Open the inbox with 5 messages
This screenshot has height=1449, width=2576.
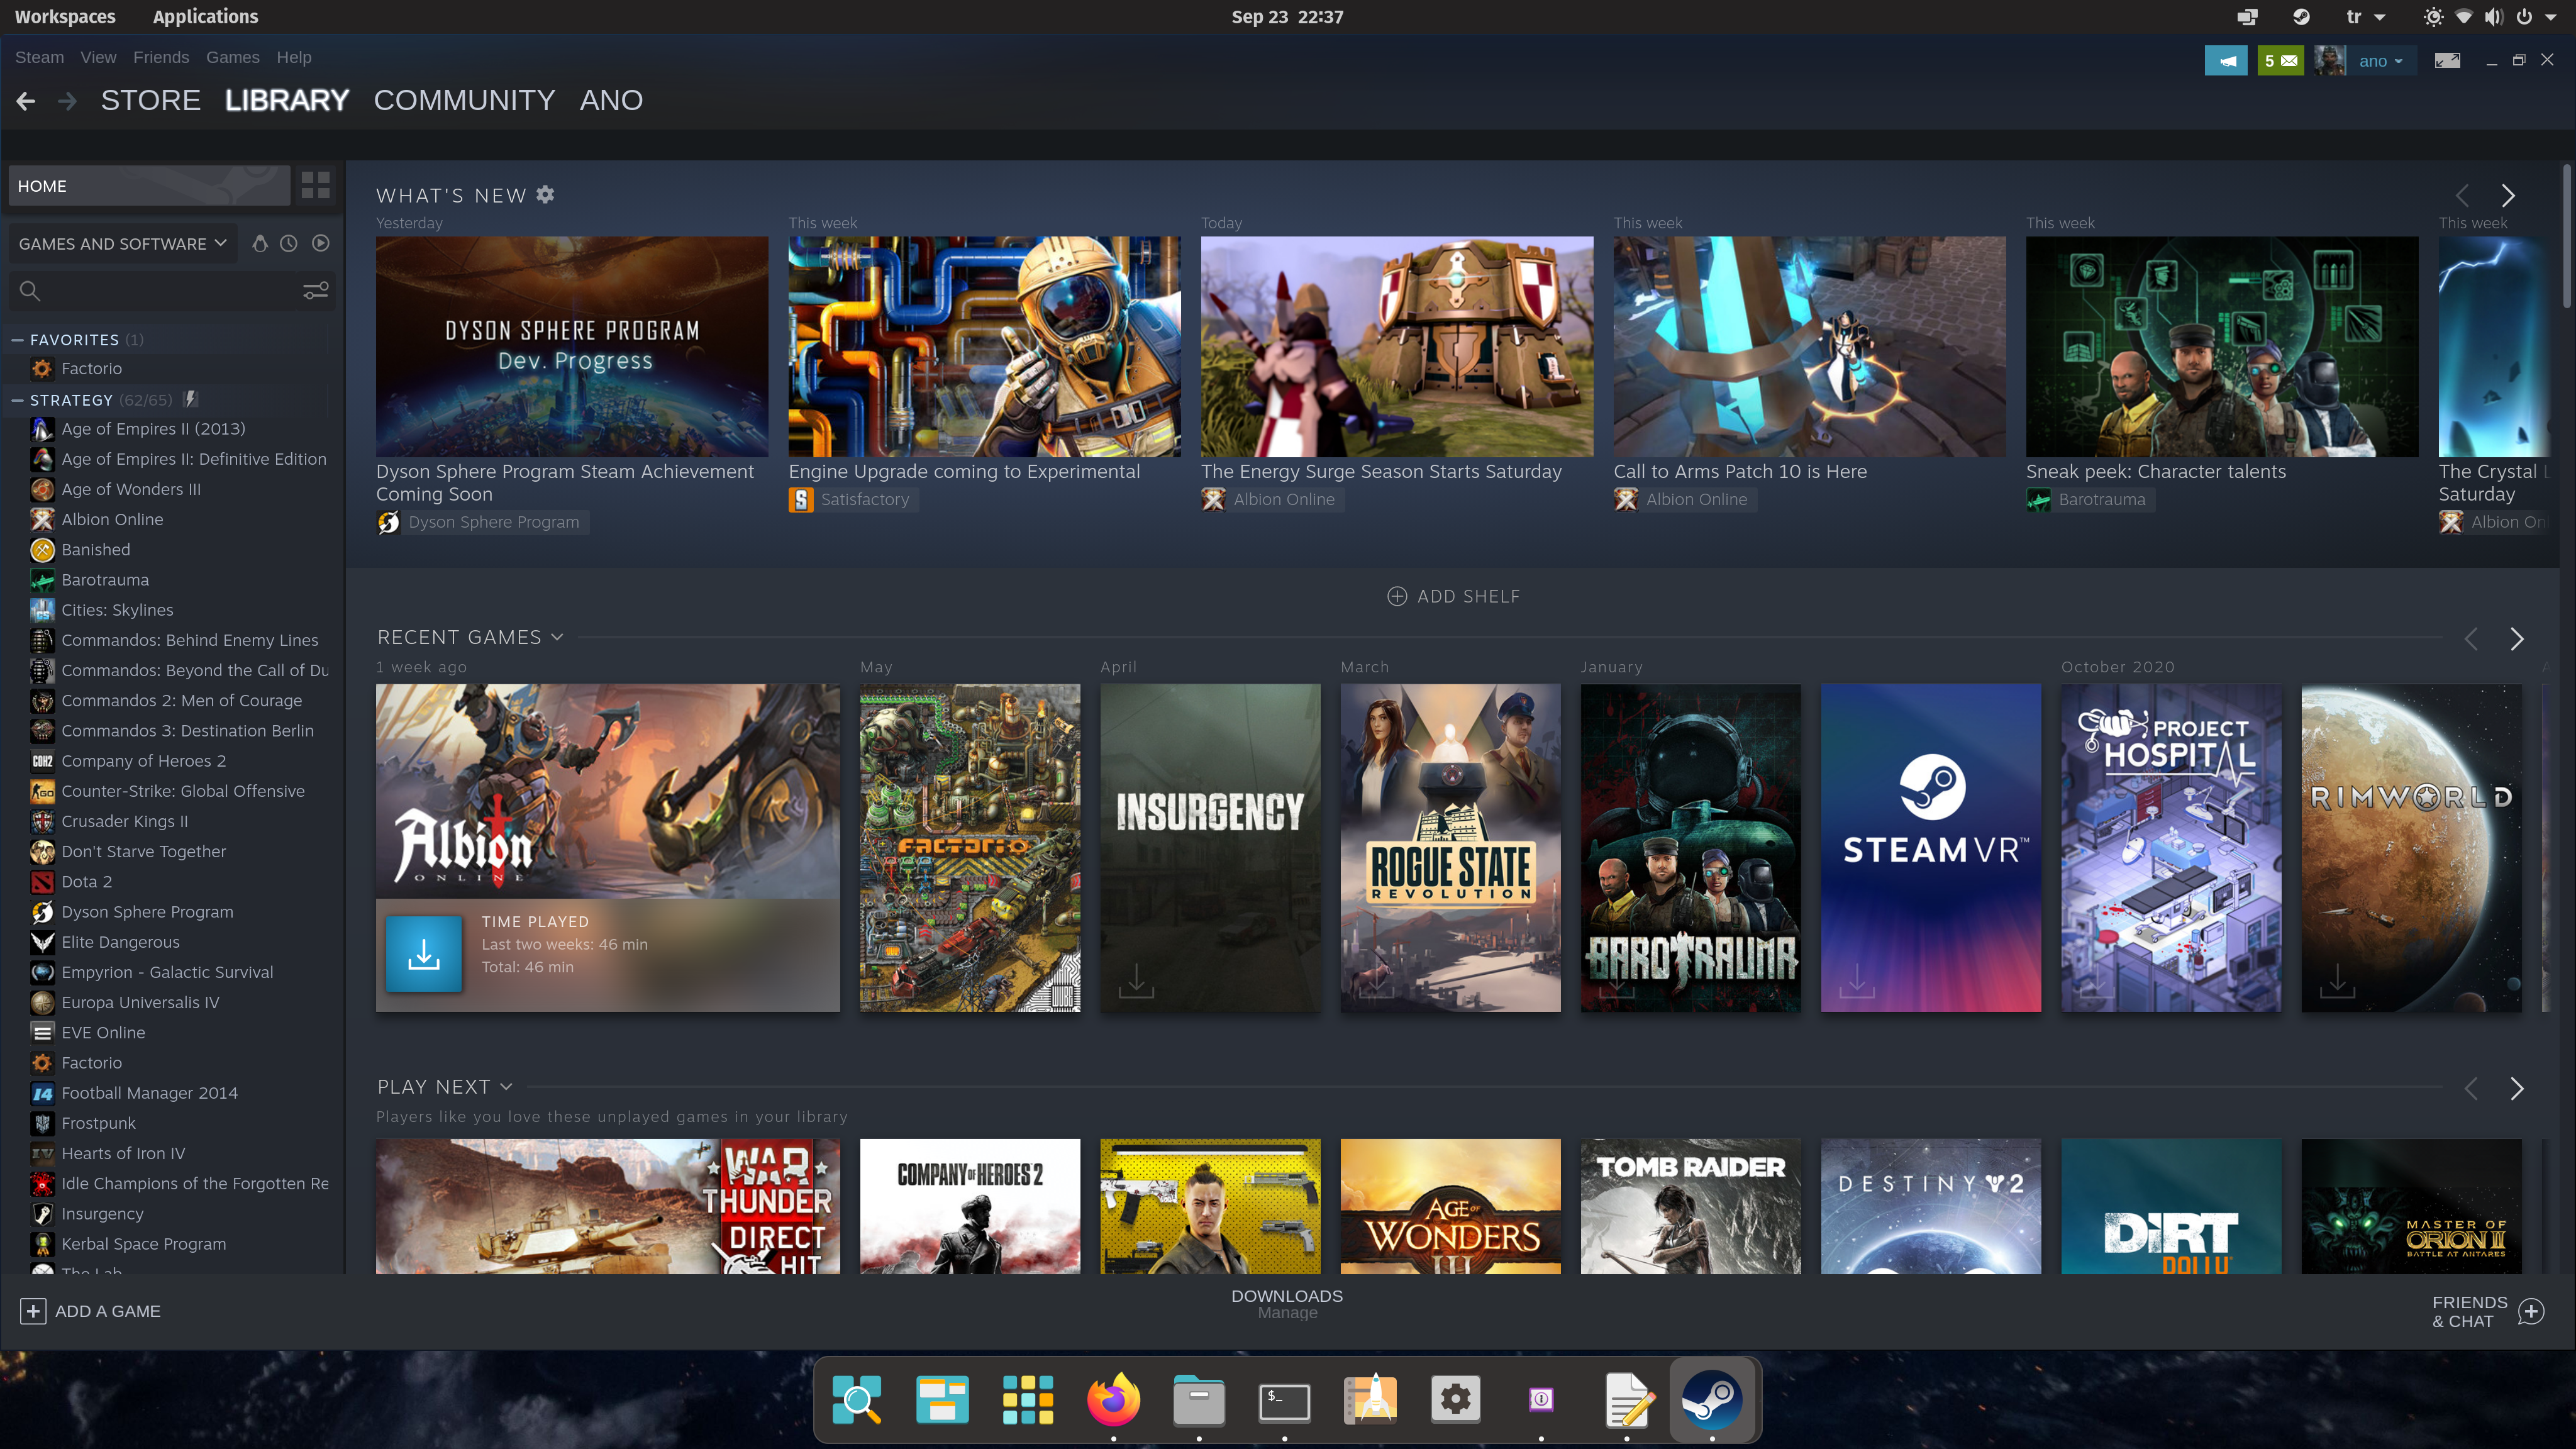[x=2280, y=61]
